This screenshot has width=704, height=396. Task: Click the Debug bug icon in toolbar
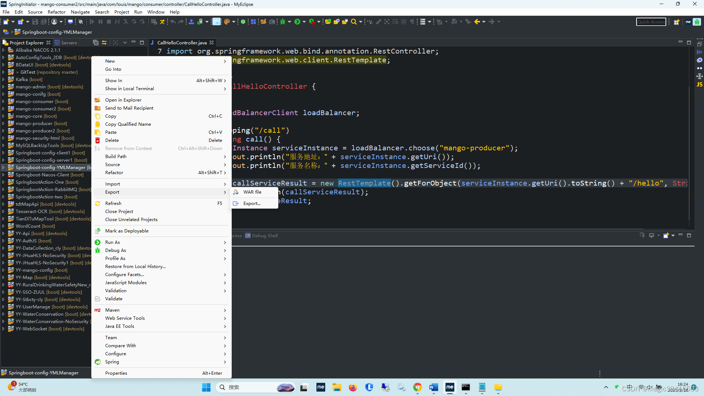click(x=283, y=22)
